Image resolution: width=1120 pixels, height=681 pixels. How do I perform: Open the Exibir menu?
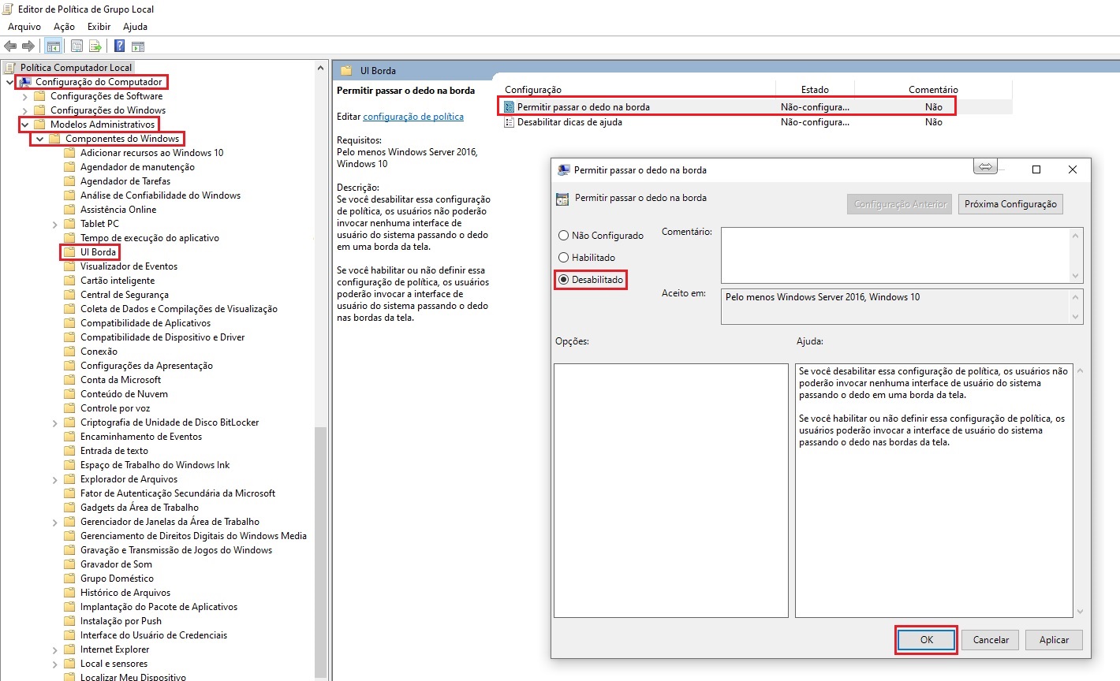tap(99, 27)
